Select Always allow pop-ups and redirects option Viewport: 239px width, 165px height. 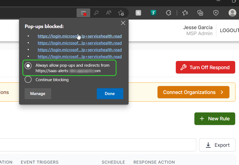(28, 66)
